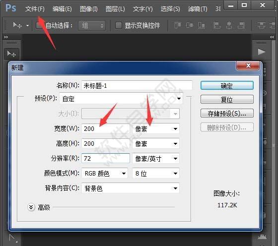278x246 pixels.
Task: Click the 宽度(W) input field
Action: point(106,128)
